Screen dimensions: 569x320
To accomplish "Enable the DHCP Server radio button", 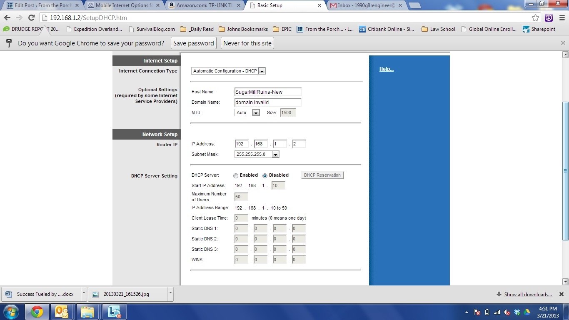I will [236, 175].
